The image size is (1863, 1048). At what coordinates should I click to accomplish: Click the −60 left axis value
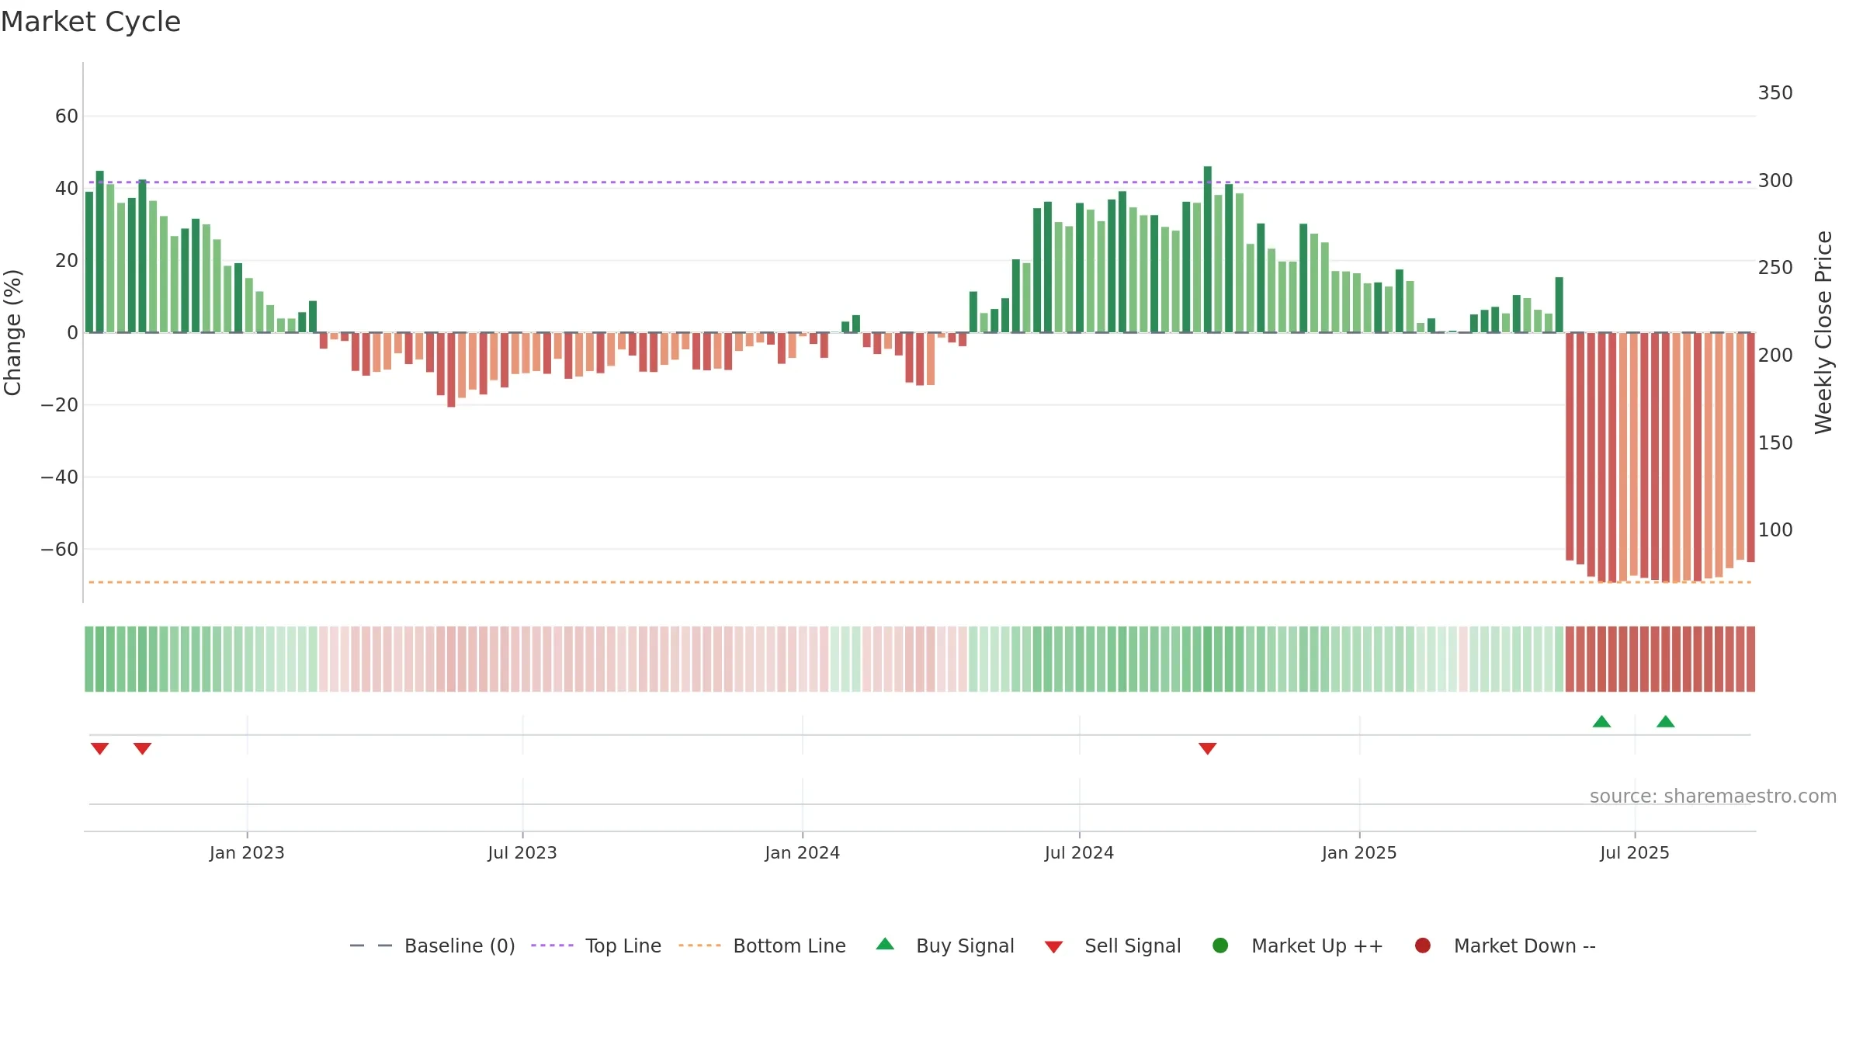tap(60, 550)
